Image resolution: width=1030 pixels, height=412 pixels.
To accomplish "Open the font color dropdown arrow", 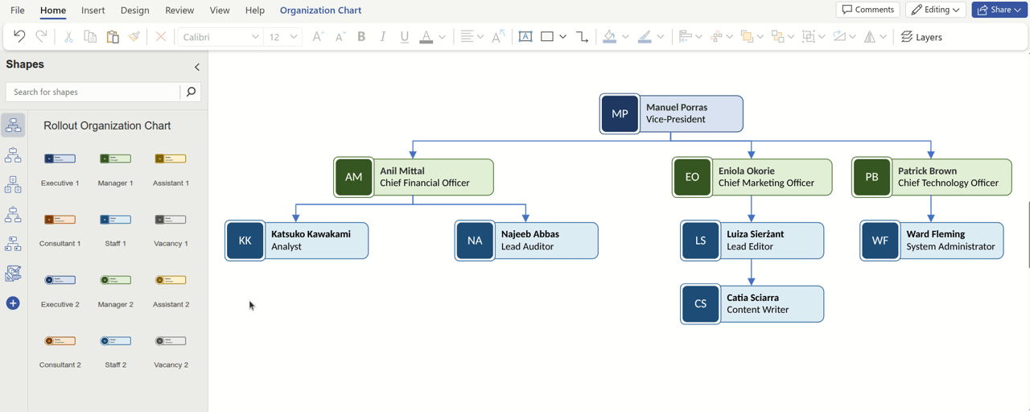I will 442,37.
